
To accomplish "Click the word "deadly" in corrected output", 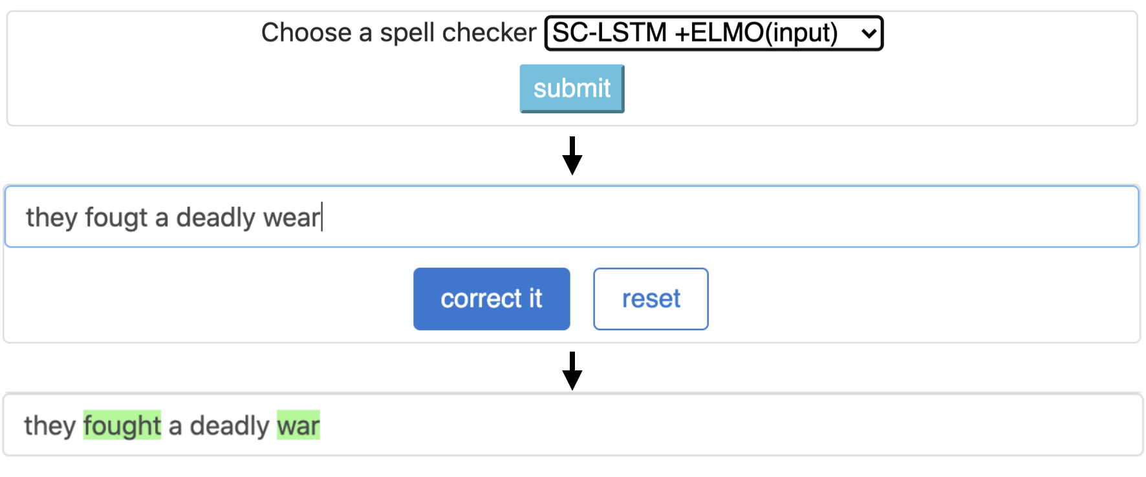I will 229,425.
